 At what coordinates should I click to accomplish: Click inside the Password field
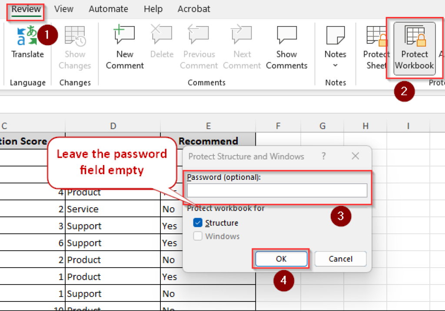click(277, 190)
